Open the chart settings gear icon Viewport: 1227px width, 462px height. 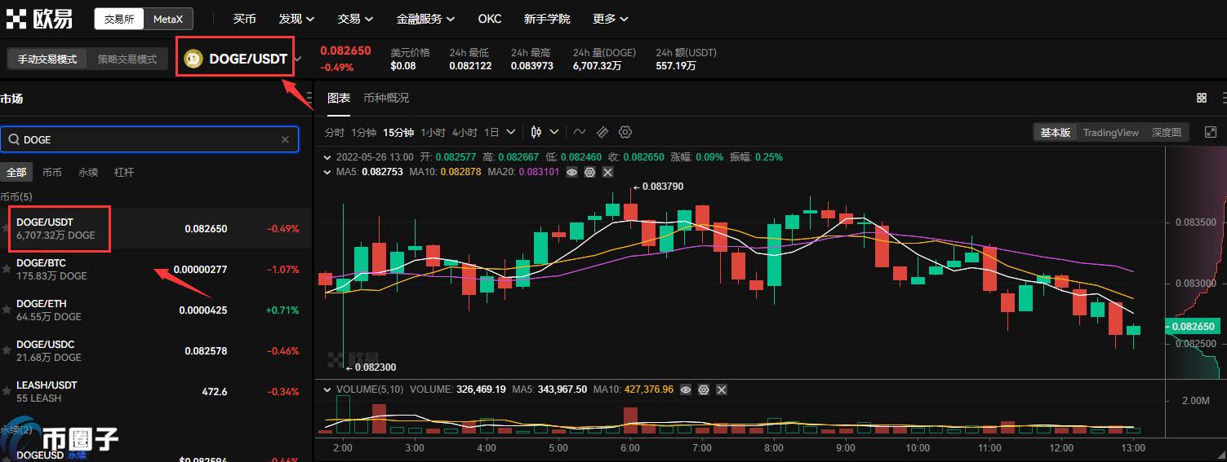click(x=625, y=132)
